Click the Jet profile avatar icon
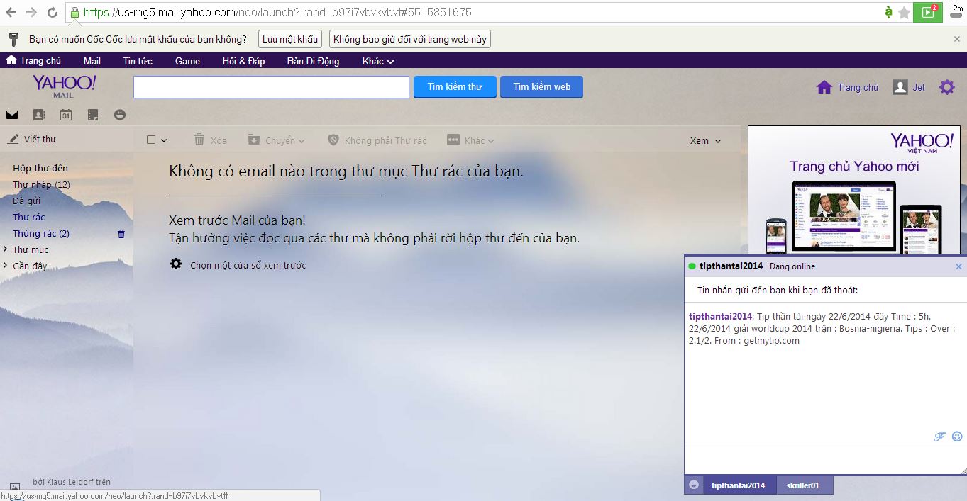Screen dimensions: 967x501 (900, 87)
